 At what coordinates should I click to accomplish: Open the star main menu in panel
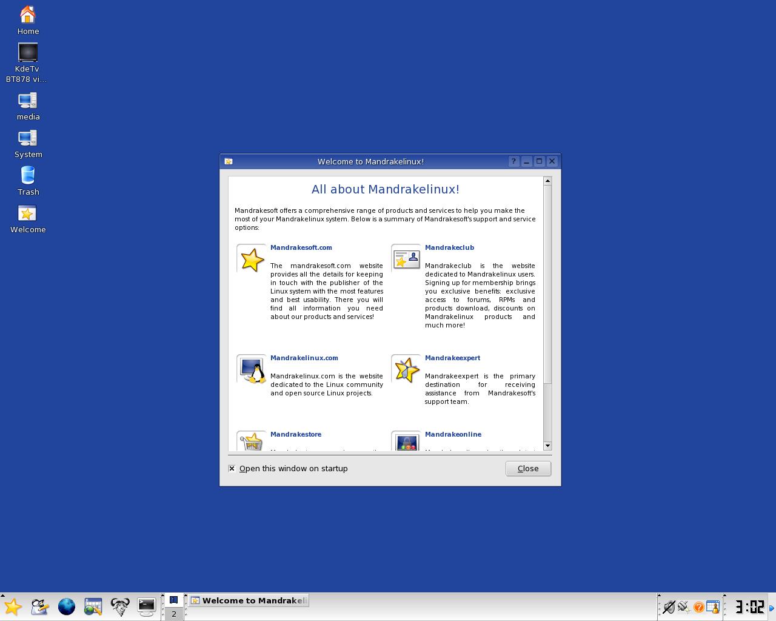[x=13, y=606]
